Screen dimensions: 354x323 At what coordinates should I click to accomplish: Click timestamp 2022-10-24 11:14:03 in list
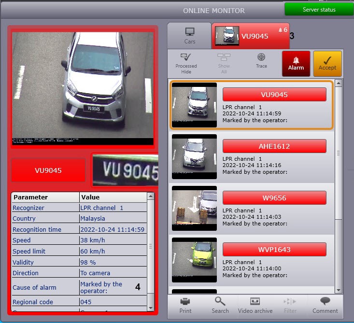pyautogui.click(x=252, y=217)
